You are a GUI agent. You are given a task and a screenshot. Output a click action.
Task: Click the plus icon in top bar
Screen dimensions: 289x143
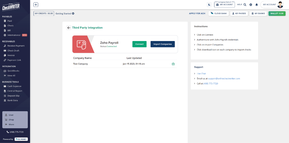pos(36,5)
